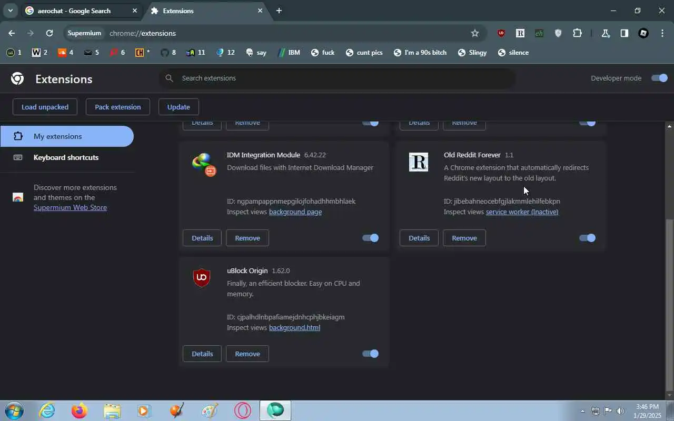
Task: Click the Old Reddit Forever extension logo
Action: (x=419, y=162)
